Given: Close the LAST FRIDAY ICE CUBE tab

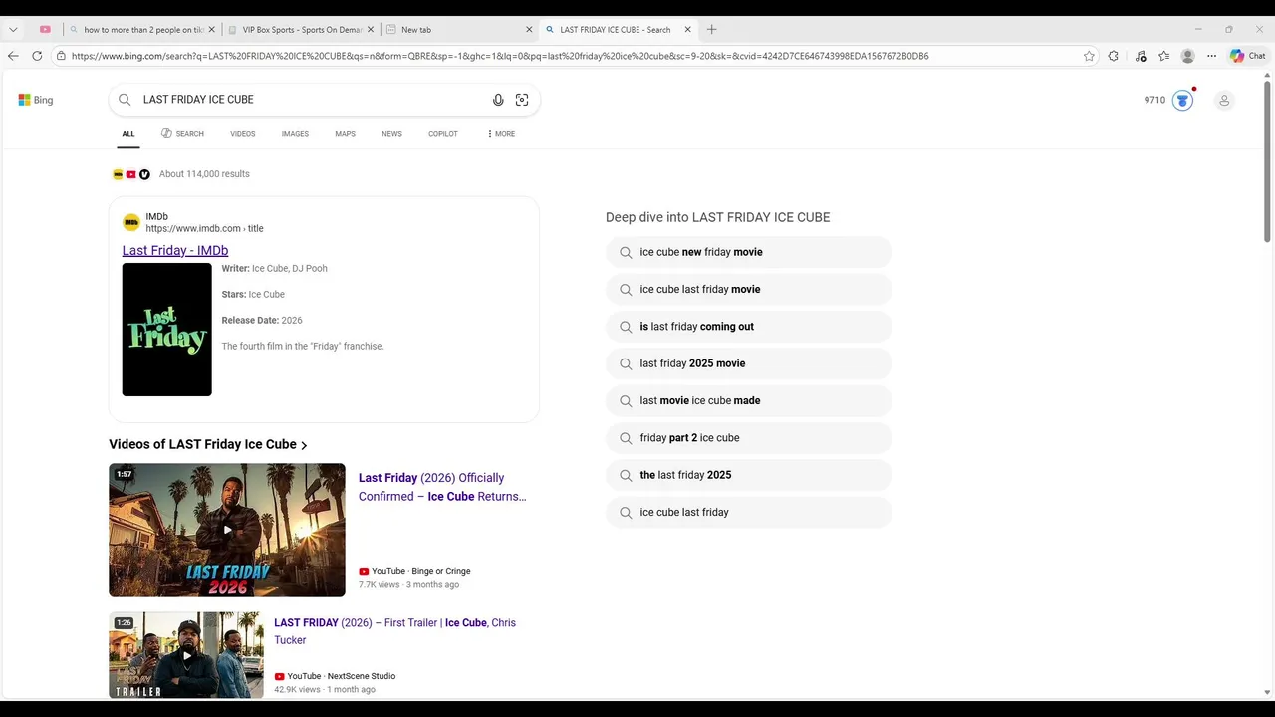Looking at the screenshot, I should tap(687, 30).
